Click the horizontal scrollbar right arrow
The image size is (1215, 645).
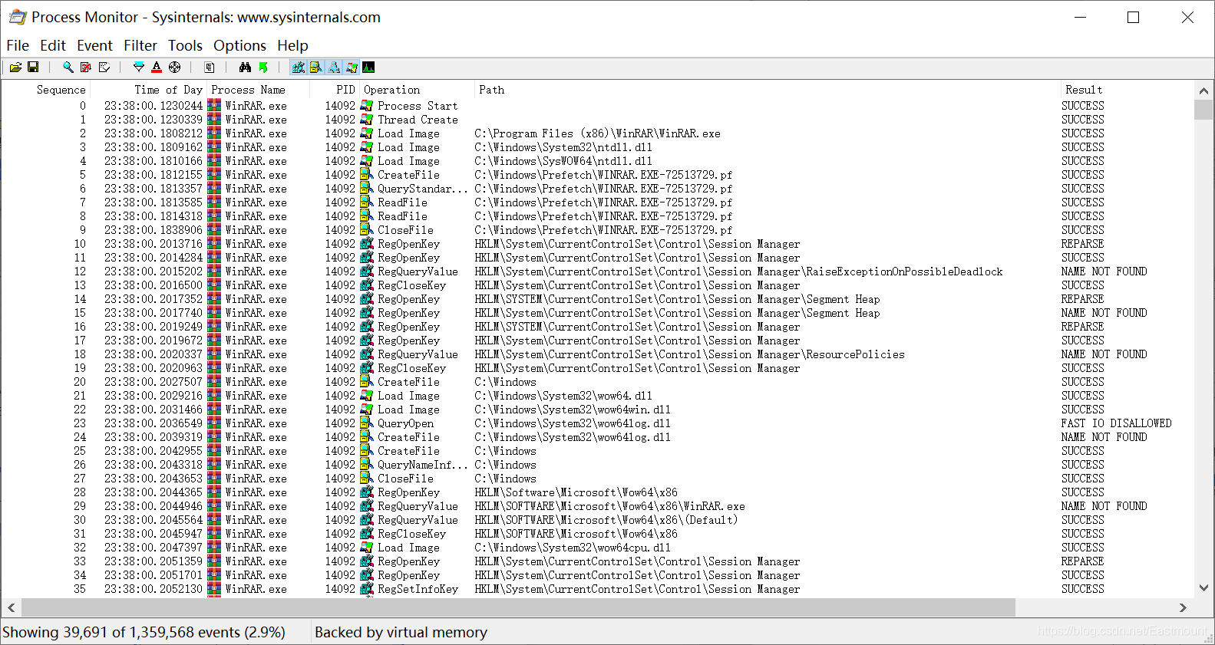[1183, 607]
